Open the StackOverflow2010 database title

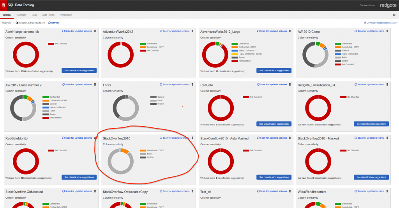tap(117, 139)
